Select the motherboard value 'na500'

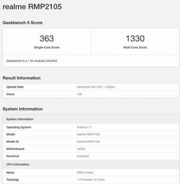pos(81,149)
